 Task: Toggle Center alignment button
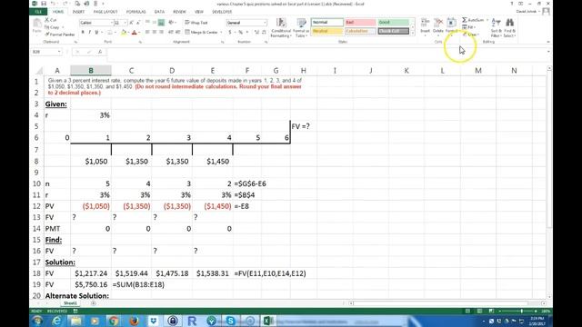point(155,33)
